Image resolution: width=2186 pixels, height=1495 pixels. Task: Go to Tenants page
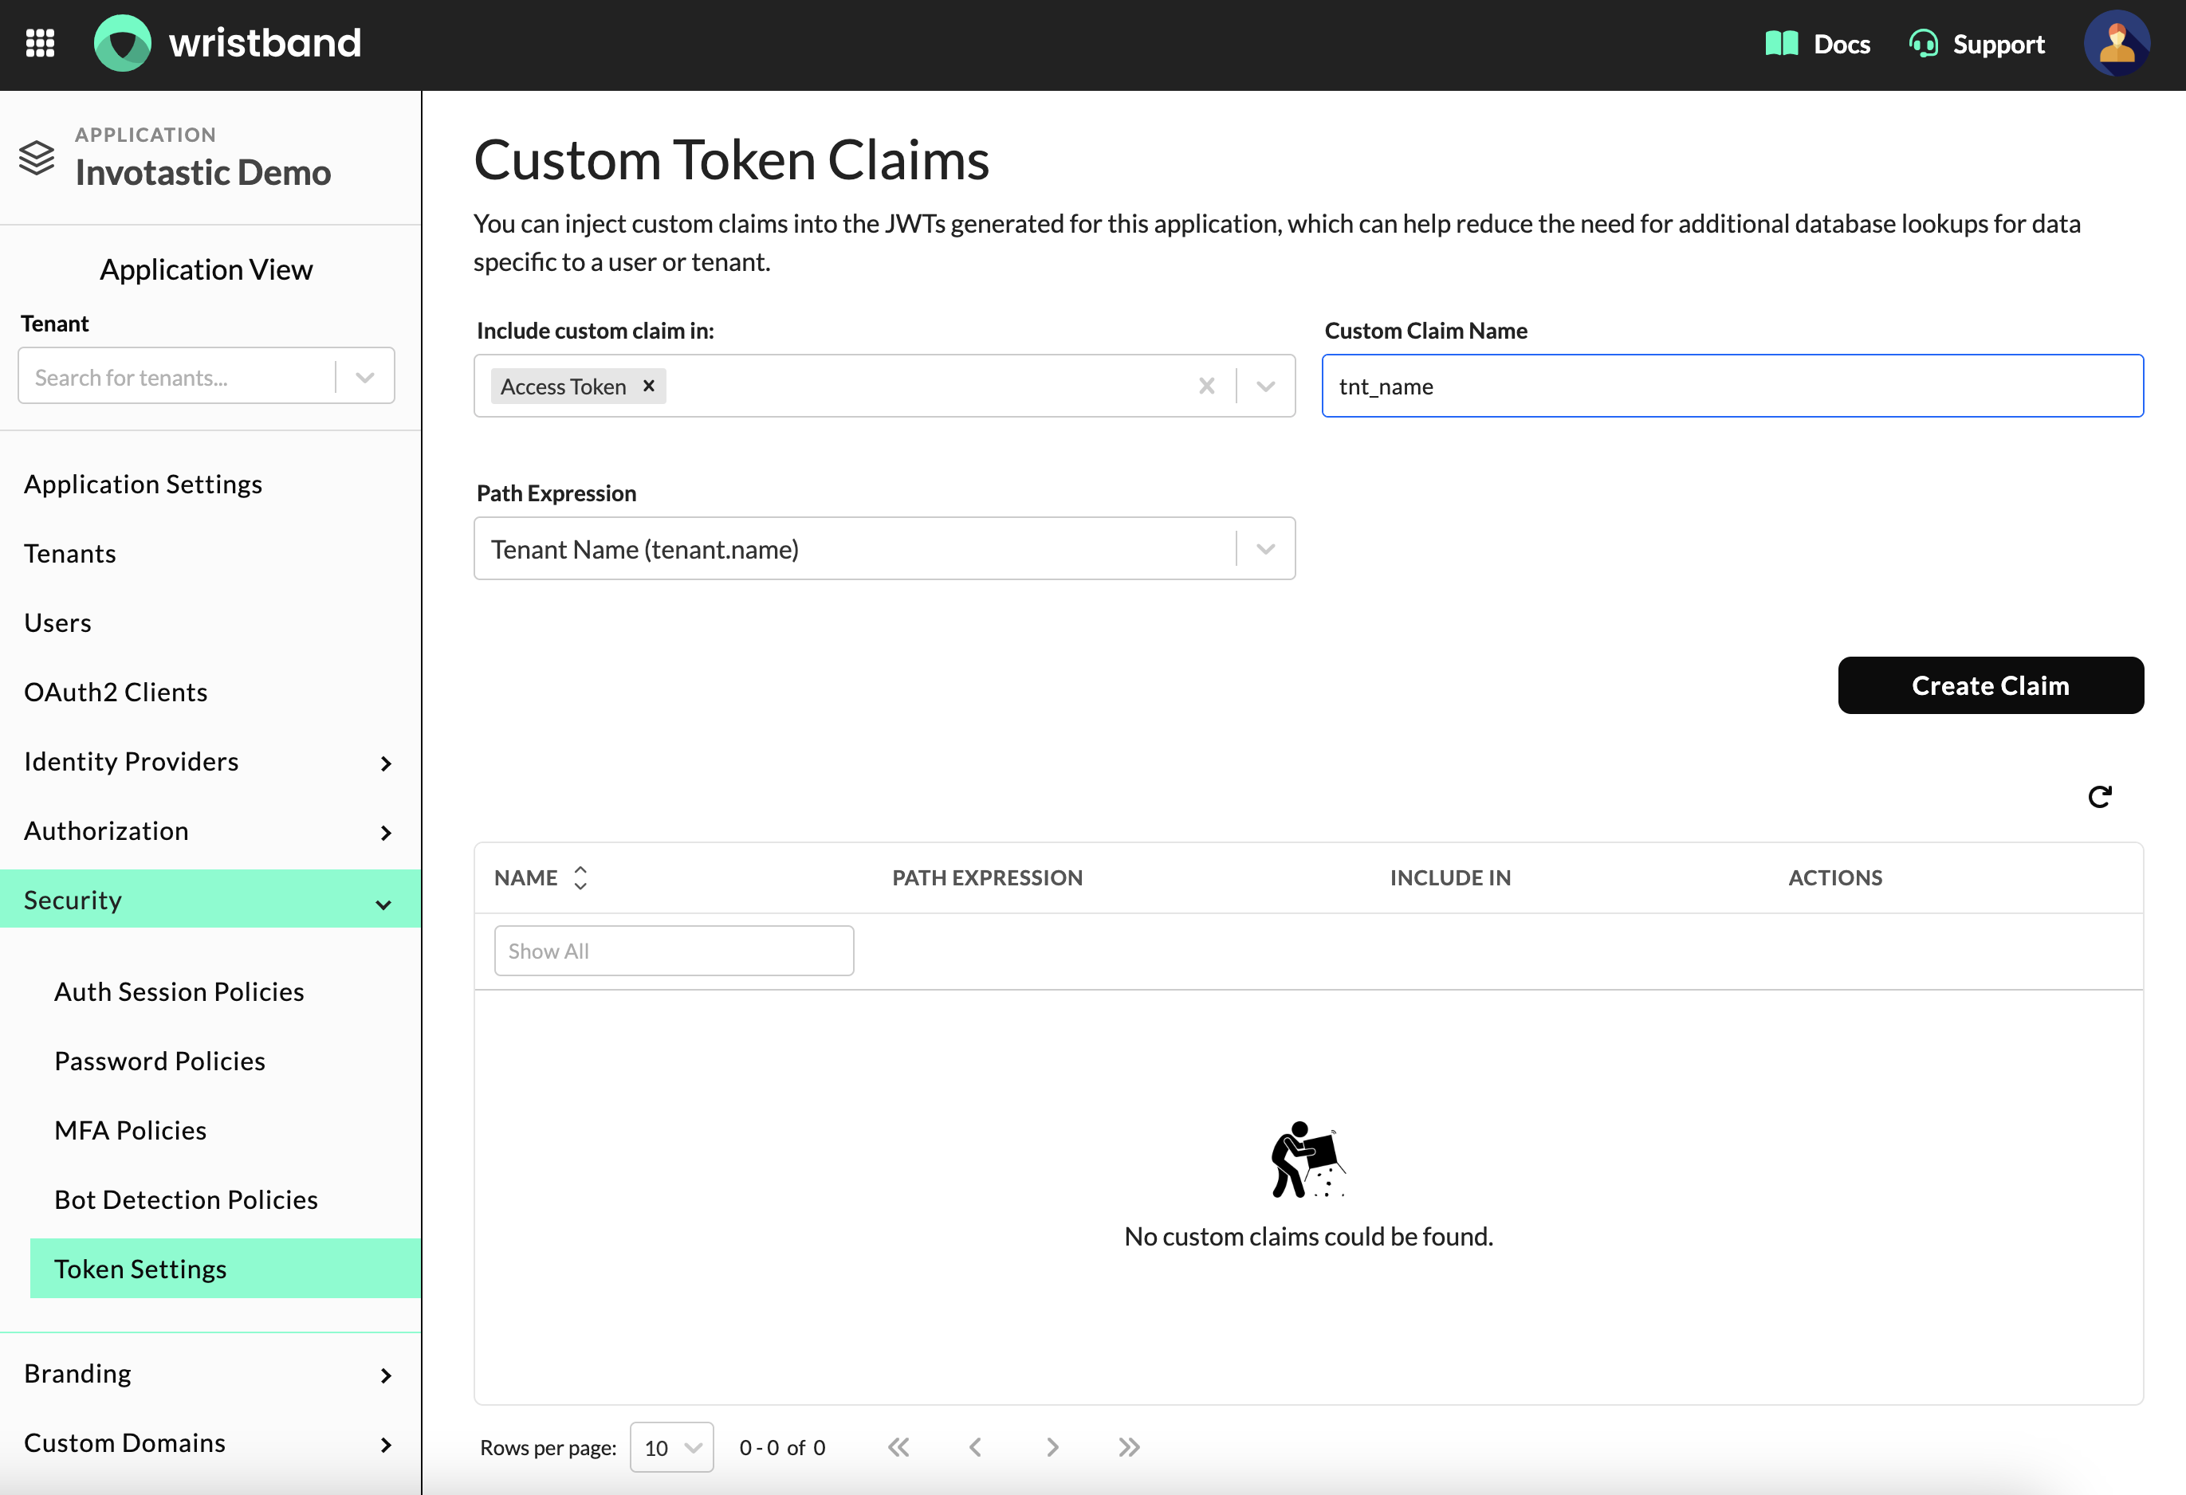pyautogui.click(x=70, y=554)
